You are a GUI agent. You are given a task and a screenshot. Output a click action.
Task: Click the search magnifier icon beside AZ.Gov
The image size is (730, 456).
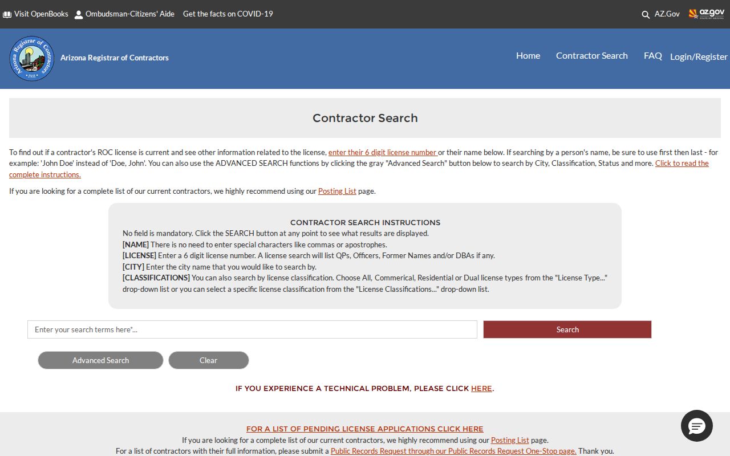coord(646,14)
